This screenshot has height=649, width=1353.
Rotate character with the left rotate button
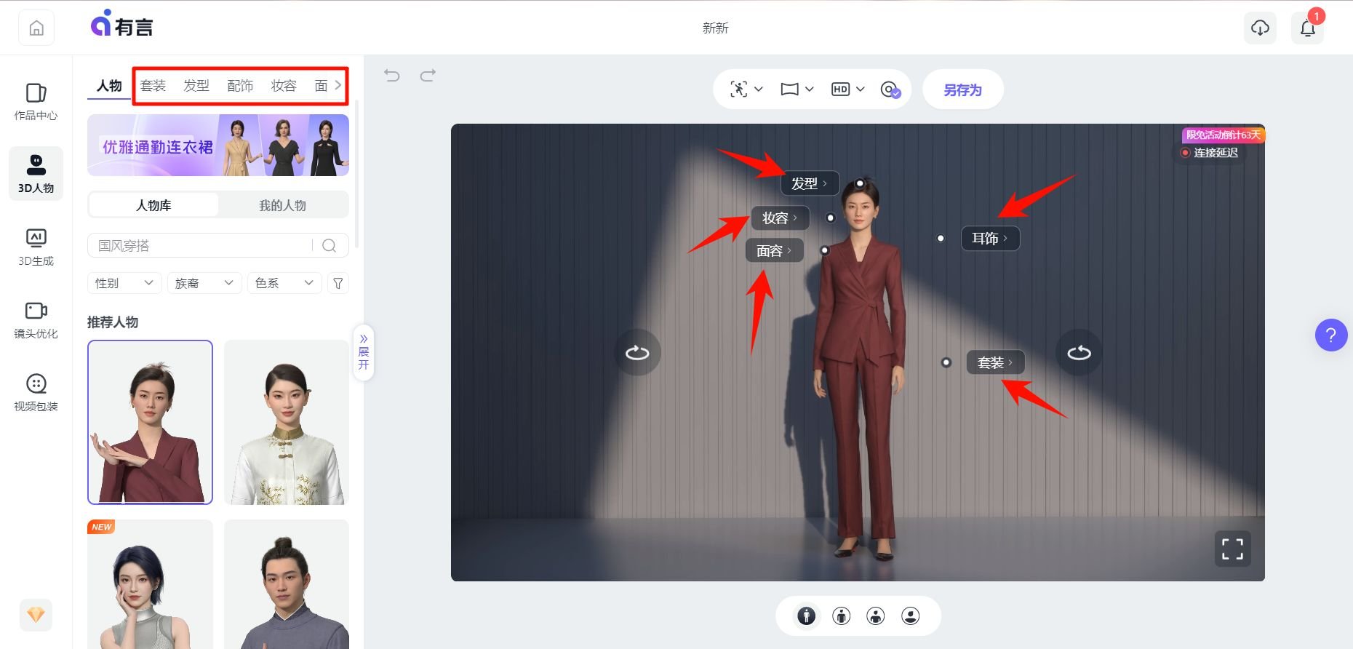[637, 353]
